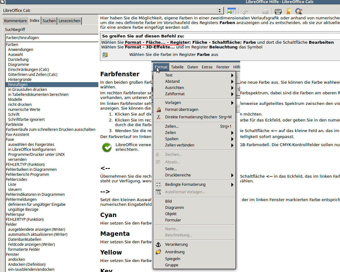Screen dimensions: 340x272
Task: Click the Bedingte Formatierung icon
Action: point(159,185)
